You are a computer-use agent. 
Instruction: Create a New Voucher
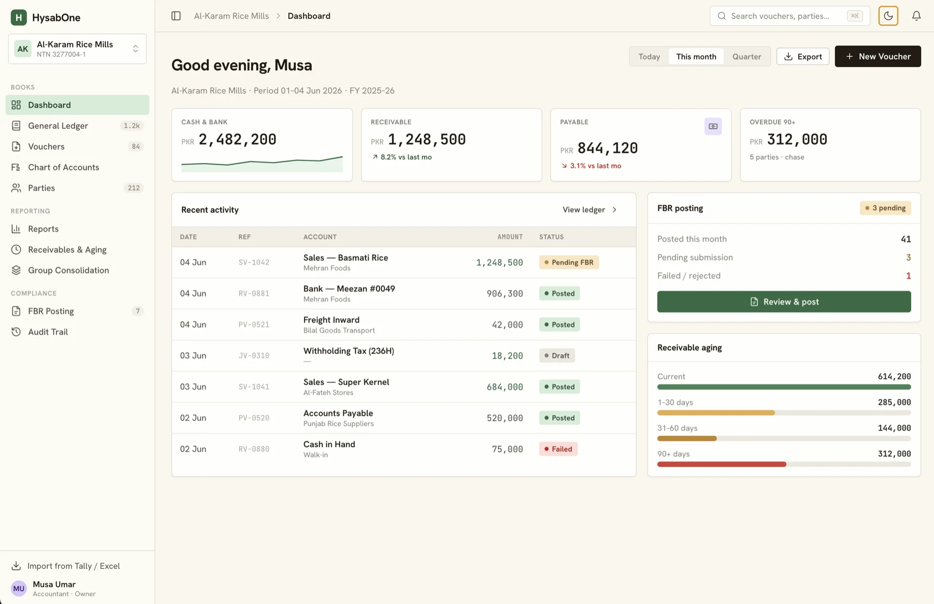pyautogui.click(x=877, y=57)
